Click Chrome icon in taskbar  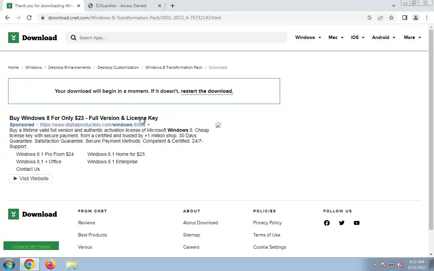pyautogui.click(x=29, y=264)
